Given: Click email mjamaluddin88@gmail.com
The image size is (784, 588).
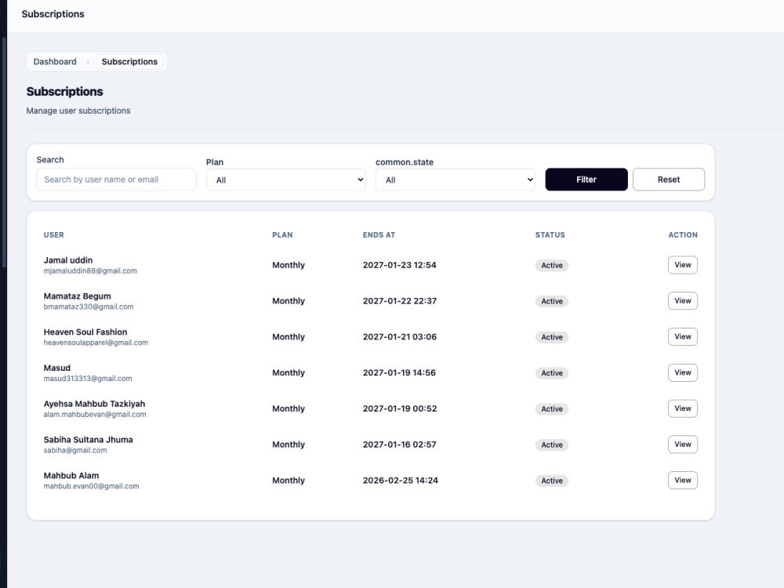Looking at the screenshot, I should click(x=90, y=271).
